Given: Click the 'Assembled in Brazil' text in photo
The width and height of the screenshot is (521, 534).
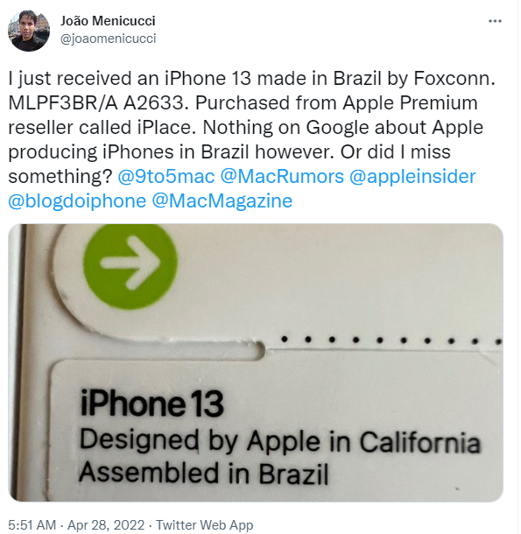Looking at the screenshot, I should [x=203, y=473].
